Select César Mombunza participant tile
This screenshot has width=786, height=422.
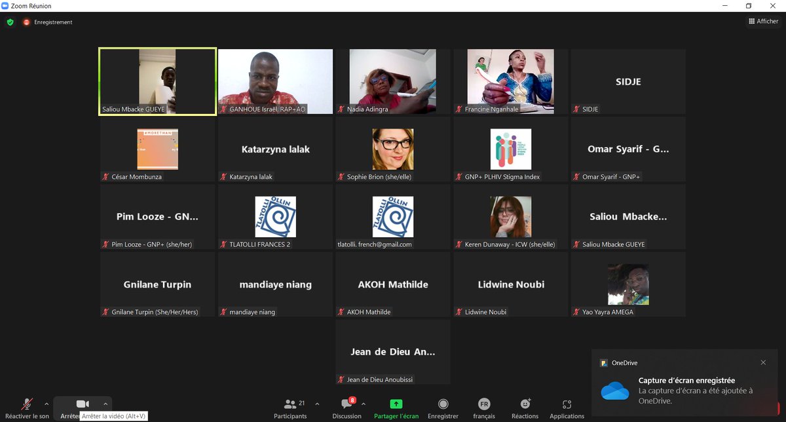coord(157,149)
